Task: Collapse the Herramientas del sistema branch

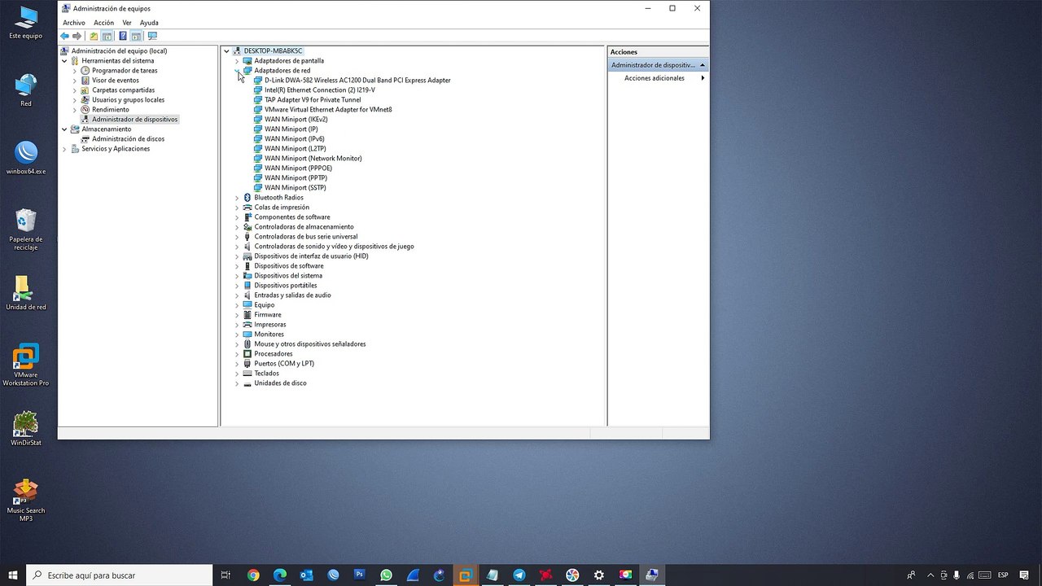Action: click(64, 61)
